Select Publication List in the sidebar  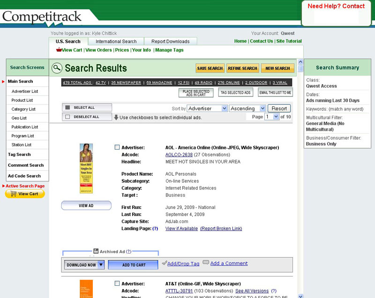[x=25, y=127]
